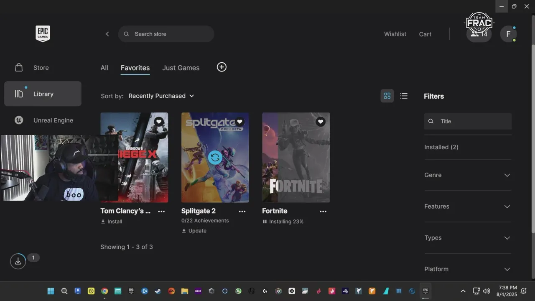Click the Title filter input field

click(468, 121)
